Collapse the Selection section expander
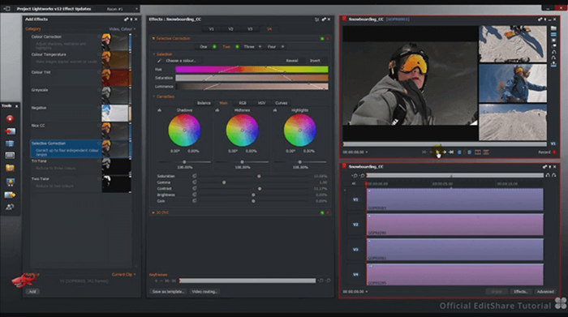Screen dimensions: 568x317 click(x=154, y=54)
